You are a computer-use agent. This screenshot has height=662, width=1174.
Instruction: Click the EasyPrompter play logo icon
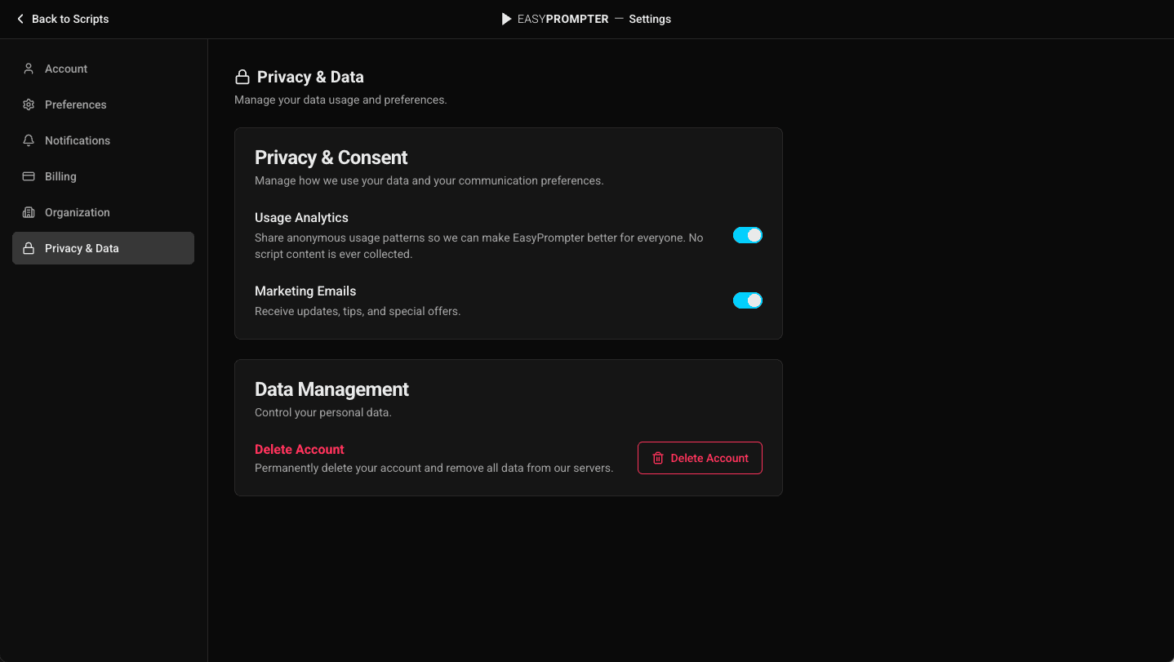pyautogui.click(x=506, y=19)
